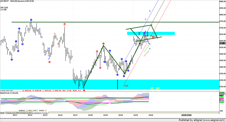Click the 03/28 15:00 time cursor label
Viewport: 226px width, 122px height.
187,115
